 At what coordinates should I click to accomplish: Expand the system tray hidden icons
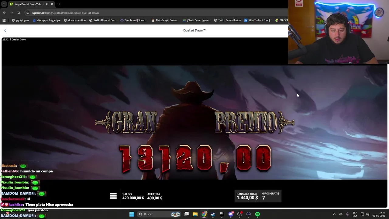pyautogui.click(x=334, y=214)
